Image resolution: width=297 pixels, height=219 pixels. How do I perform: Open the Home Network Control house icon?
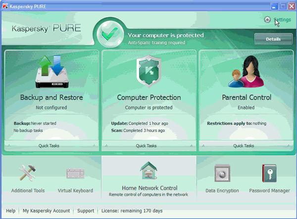(148, 171)
